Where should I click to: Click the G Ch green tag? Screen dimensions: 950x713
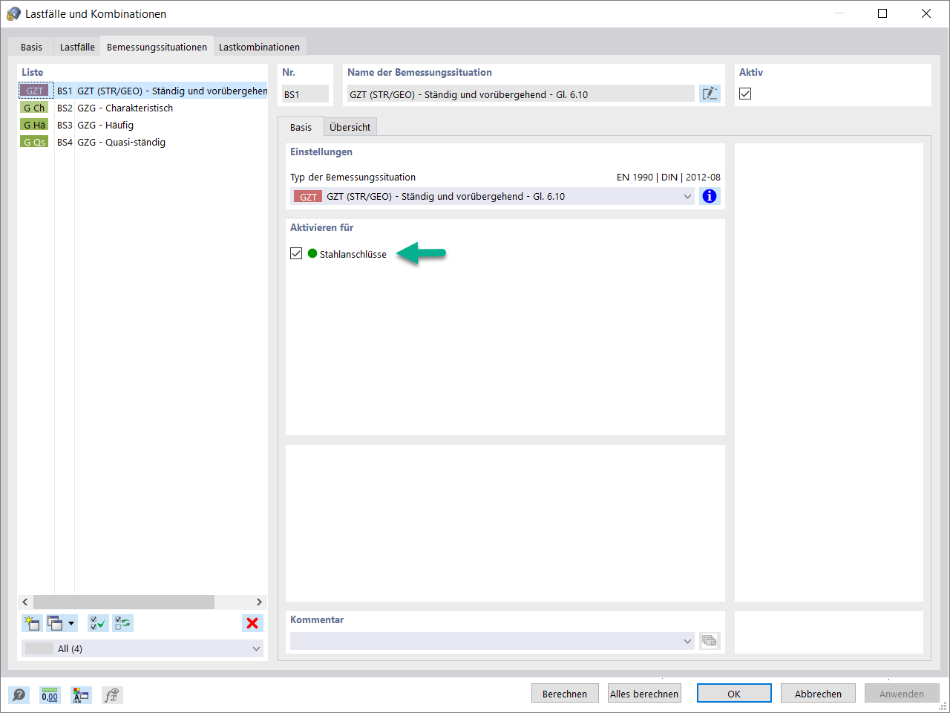[x=35, y=108]
